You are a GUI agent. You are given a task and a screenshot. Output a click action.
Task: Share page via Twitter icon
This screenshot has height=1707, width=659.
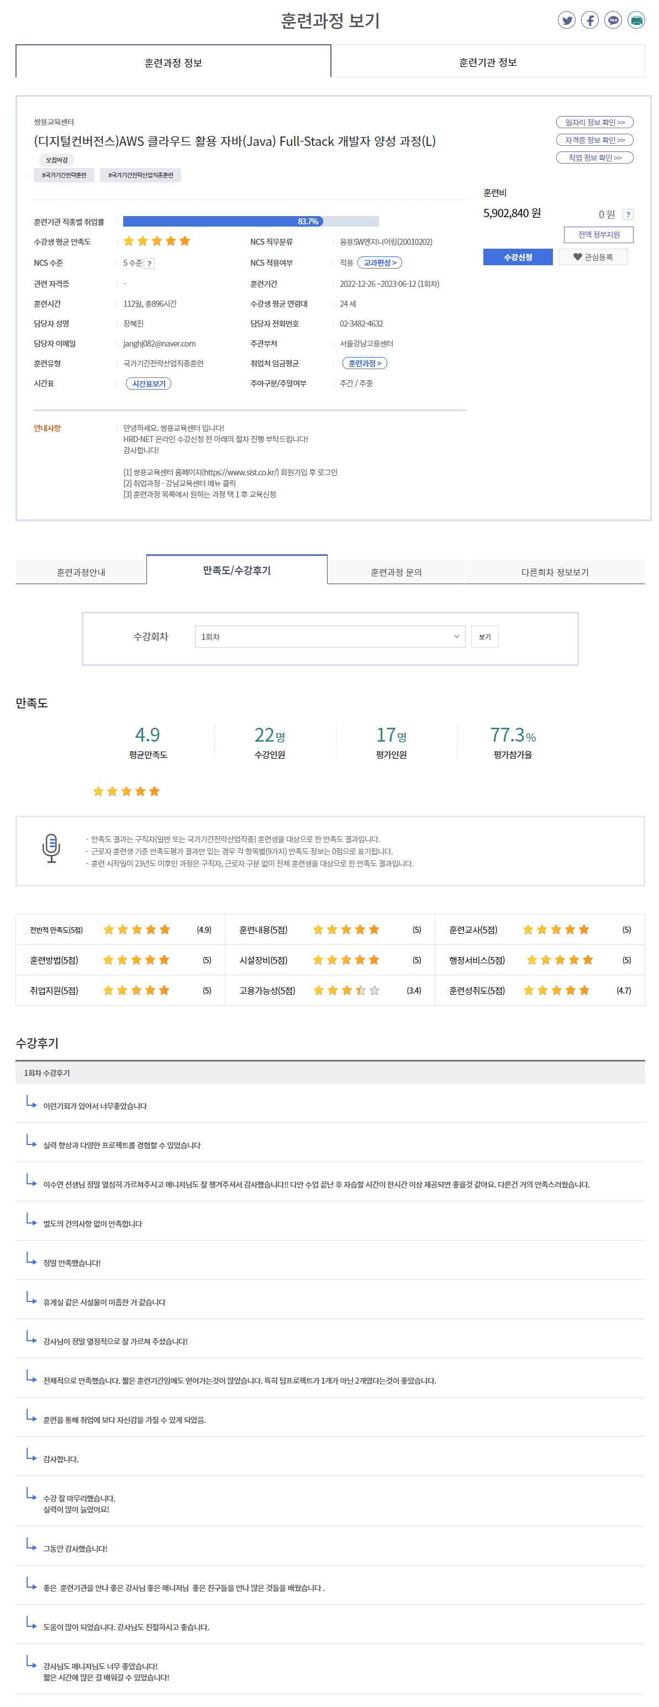(x=566, y=20)
